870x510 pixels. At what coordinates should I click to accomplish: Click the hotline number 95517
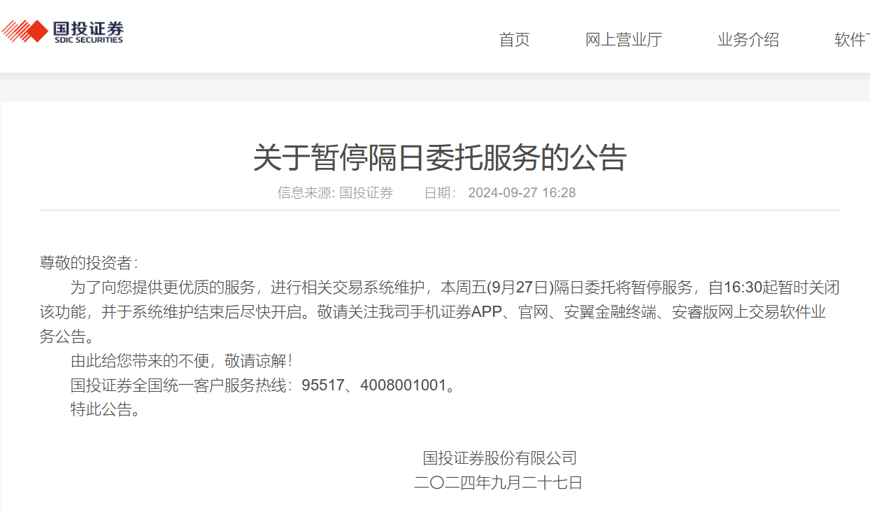323,385
